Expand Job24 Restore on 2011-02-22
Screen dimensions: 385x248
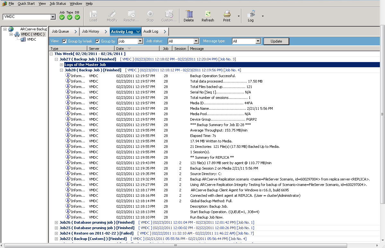(56, 233)
